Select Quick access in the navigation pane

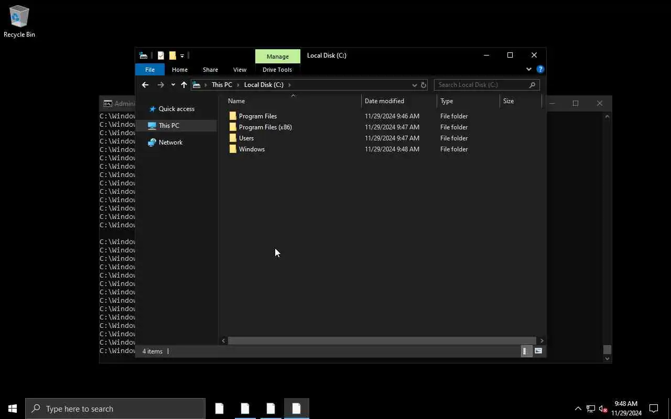tap(177, 109)
